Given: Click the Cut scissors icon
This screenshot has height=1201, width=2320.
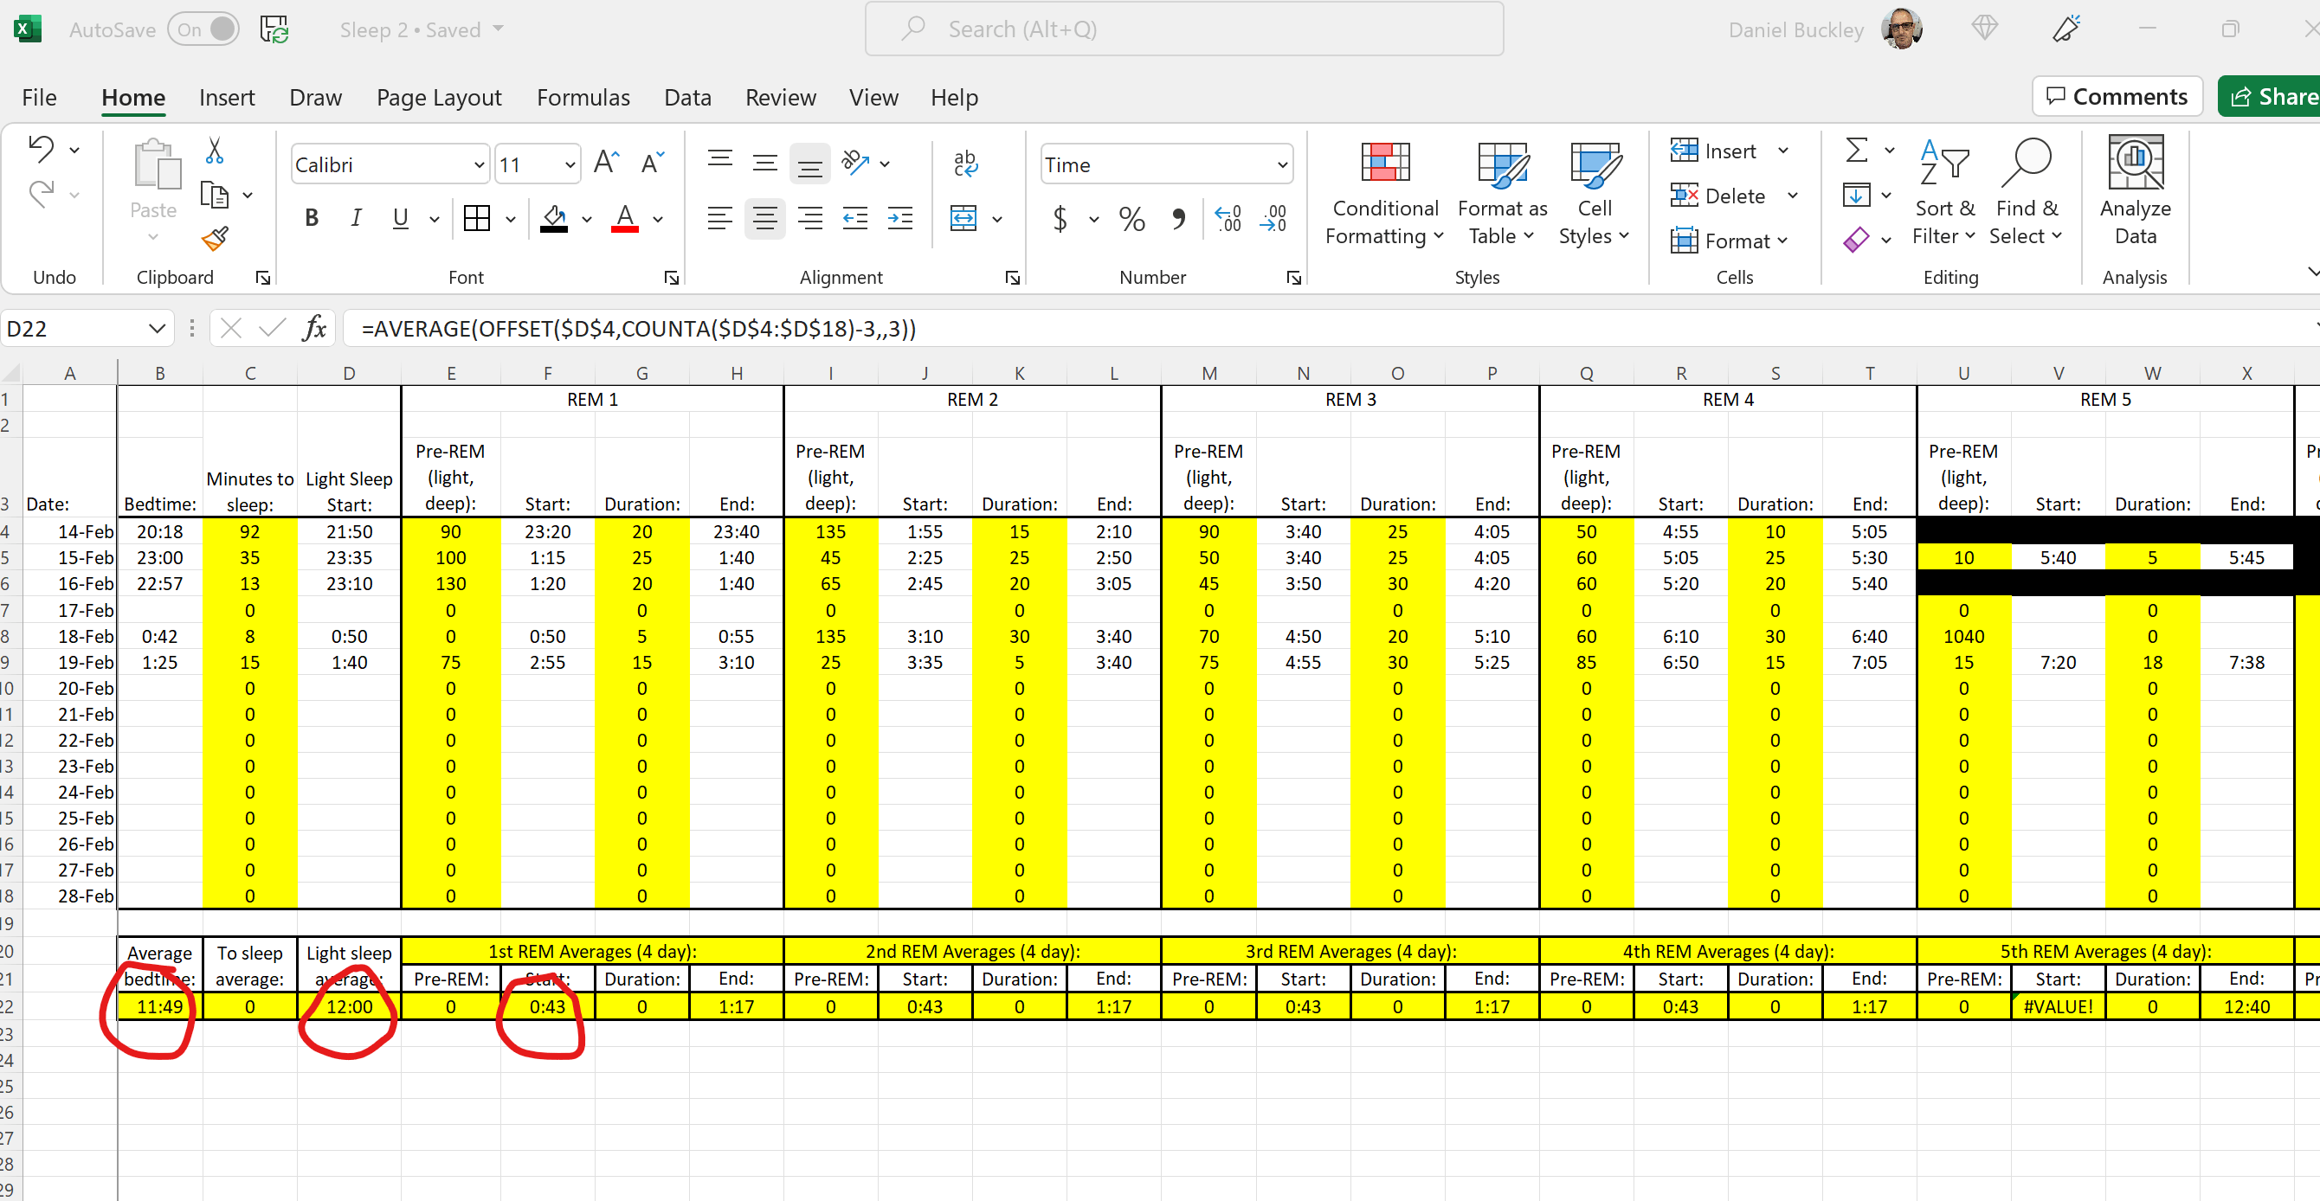Looking at the screenshot, I should click(215, 151).
